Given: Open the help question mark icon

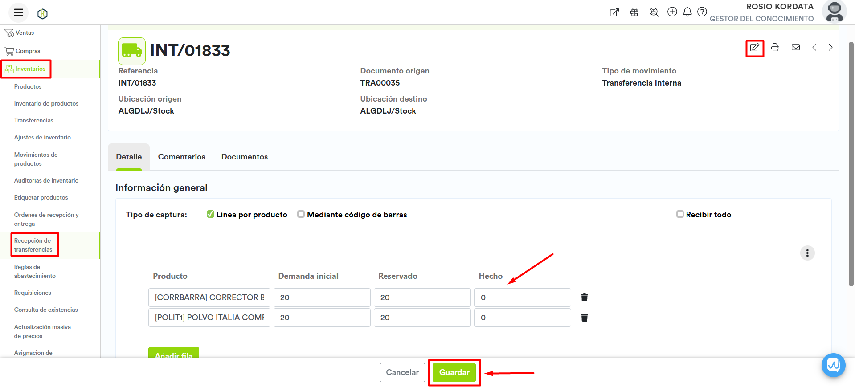Looking at the screenshot, I should tap(702, 12).
